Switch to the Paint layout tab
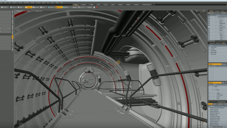 [x=98, y=5]
